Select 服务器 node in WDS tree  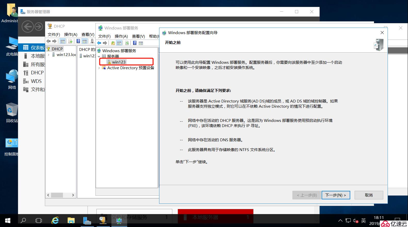coord(113,56)
